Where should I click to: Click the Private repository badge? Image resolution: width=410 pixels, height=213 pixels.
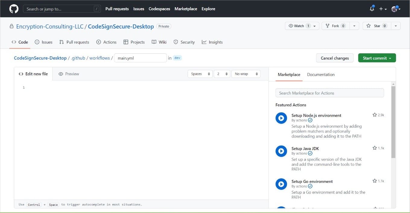[x=164, y=26]
